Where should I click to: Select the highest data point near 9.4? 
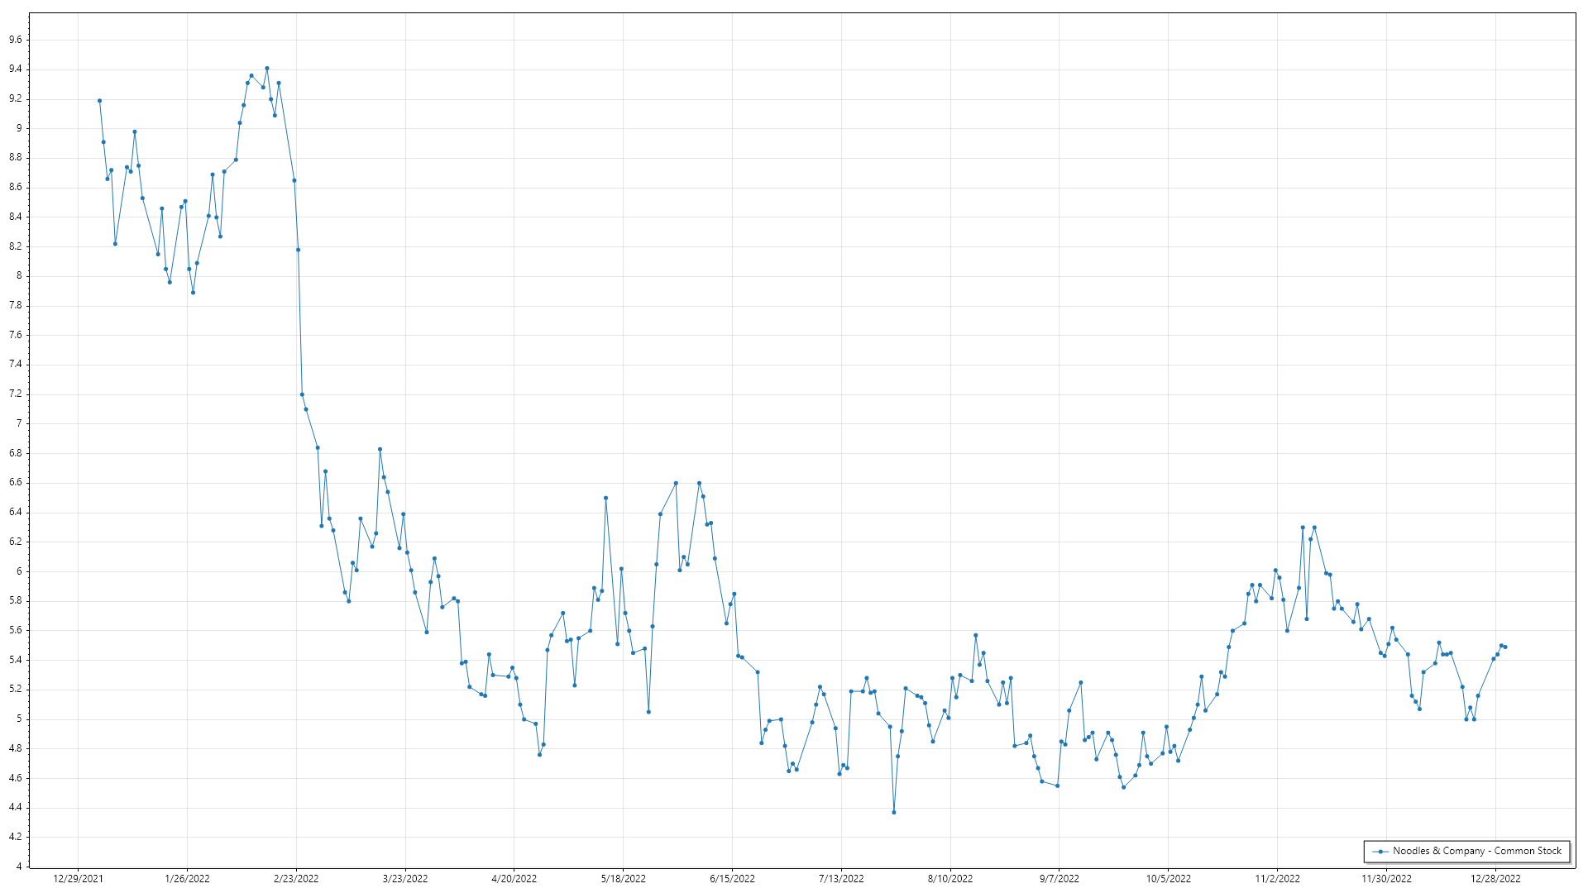(x=266, y=69)
